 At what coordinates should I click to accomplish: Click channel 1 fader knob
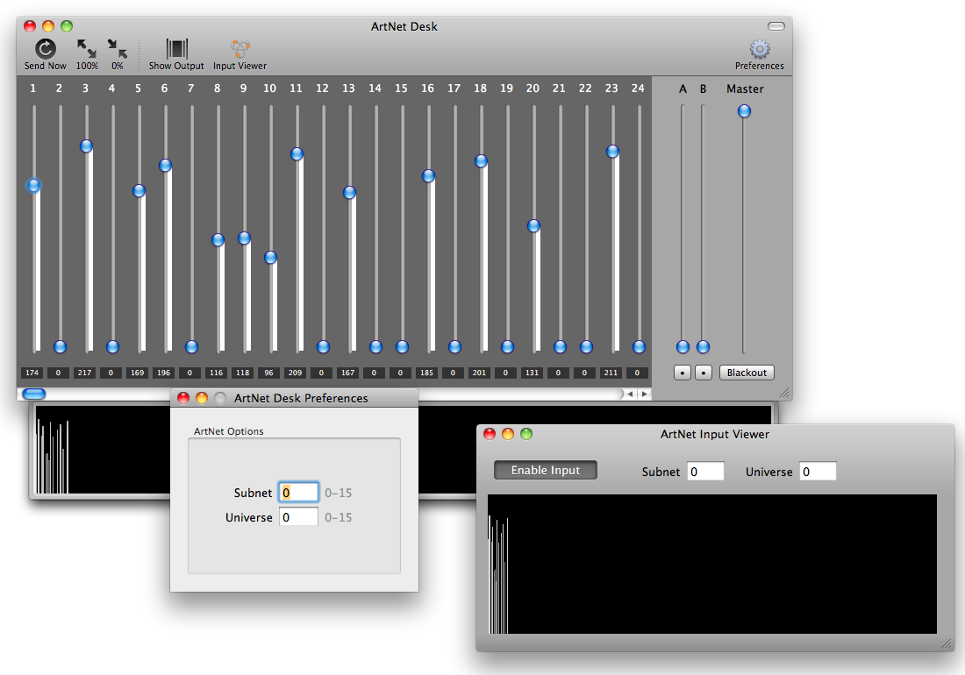point(33,186)
